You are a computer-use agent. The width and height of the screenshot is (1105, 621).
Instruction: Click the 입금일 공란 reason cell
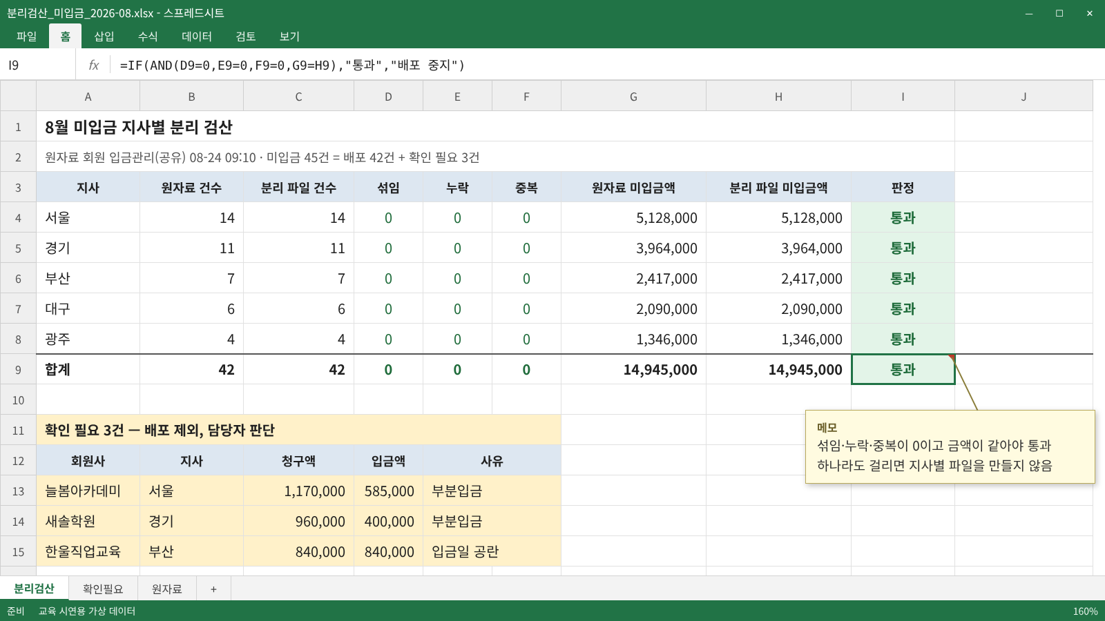pos(492,551)
